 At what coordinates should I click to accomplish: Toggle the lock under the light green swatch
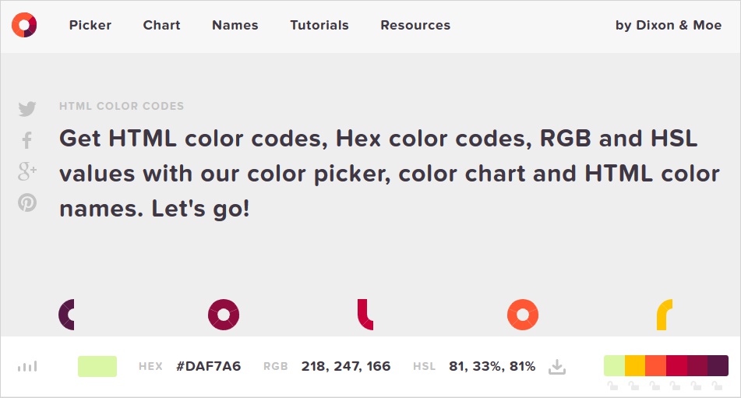[613, 386]
